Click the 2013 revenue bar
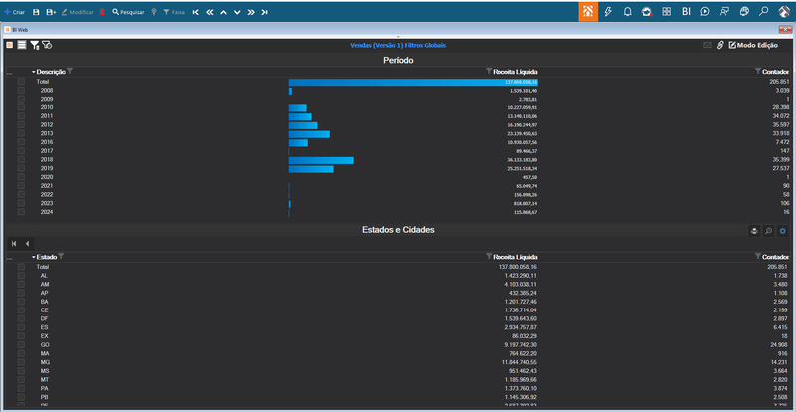This screenshot has height=412, width=796. (x=309, y=134)
